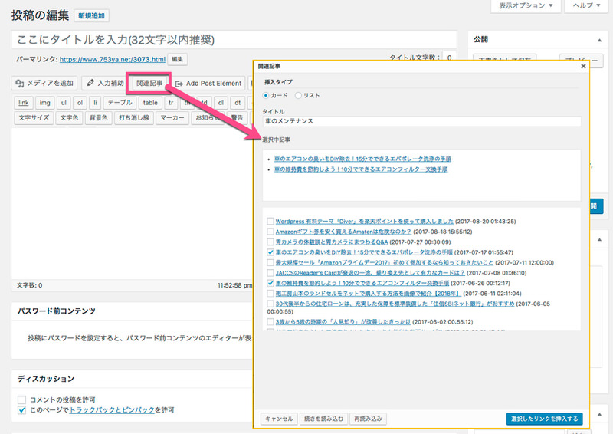The height and width of the screenshot is (434, 613).
Task: Select the リスト insert type radio
Action: click(x=299, y=95)
